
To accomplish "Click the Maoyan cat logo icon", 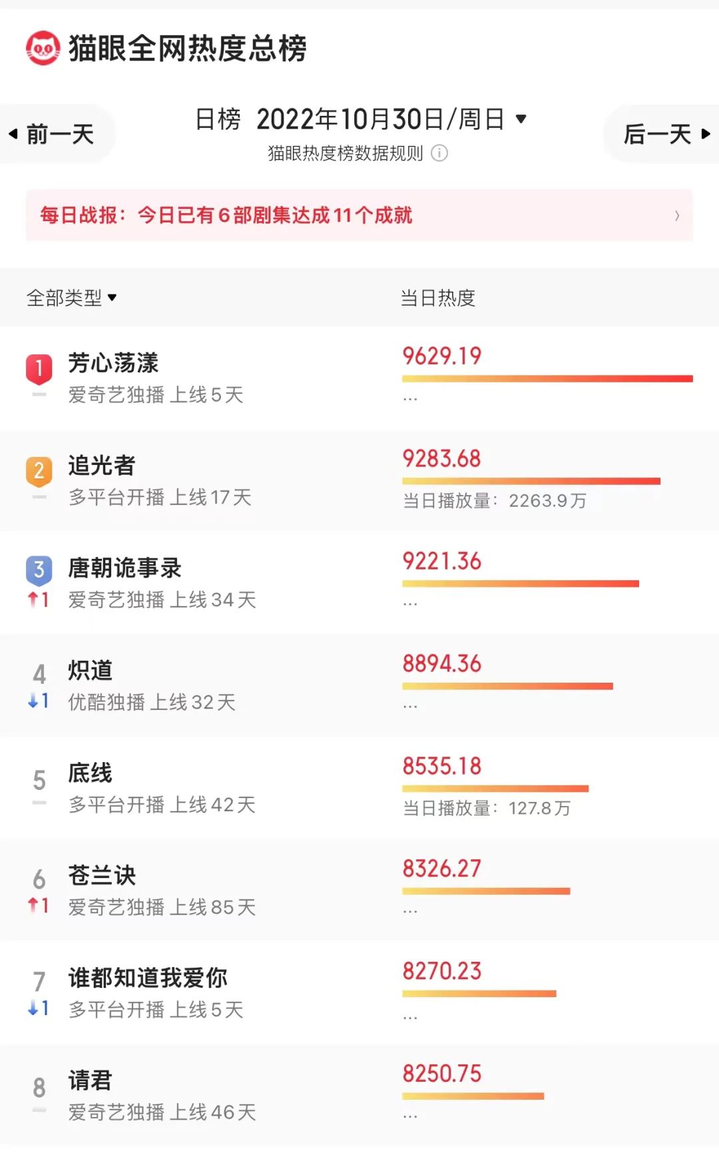I will click(x=43, y=48).
